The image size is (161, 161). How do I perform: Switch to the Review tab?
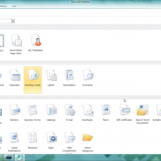coord(4,6)
